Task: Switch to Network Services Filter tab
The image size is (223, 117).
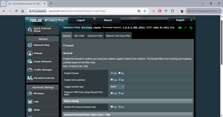Action: pos(118,36)
